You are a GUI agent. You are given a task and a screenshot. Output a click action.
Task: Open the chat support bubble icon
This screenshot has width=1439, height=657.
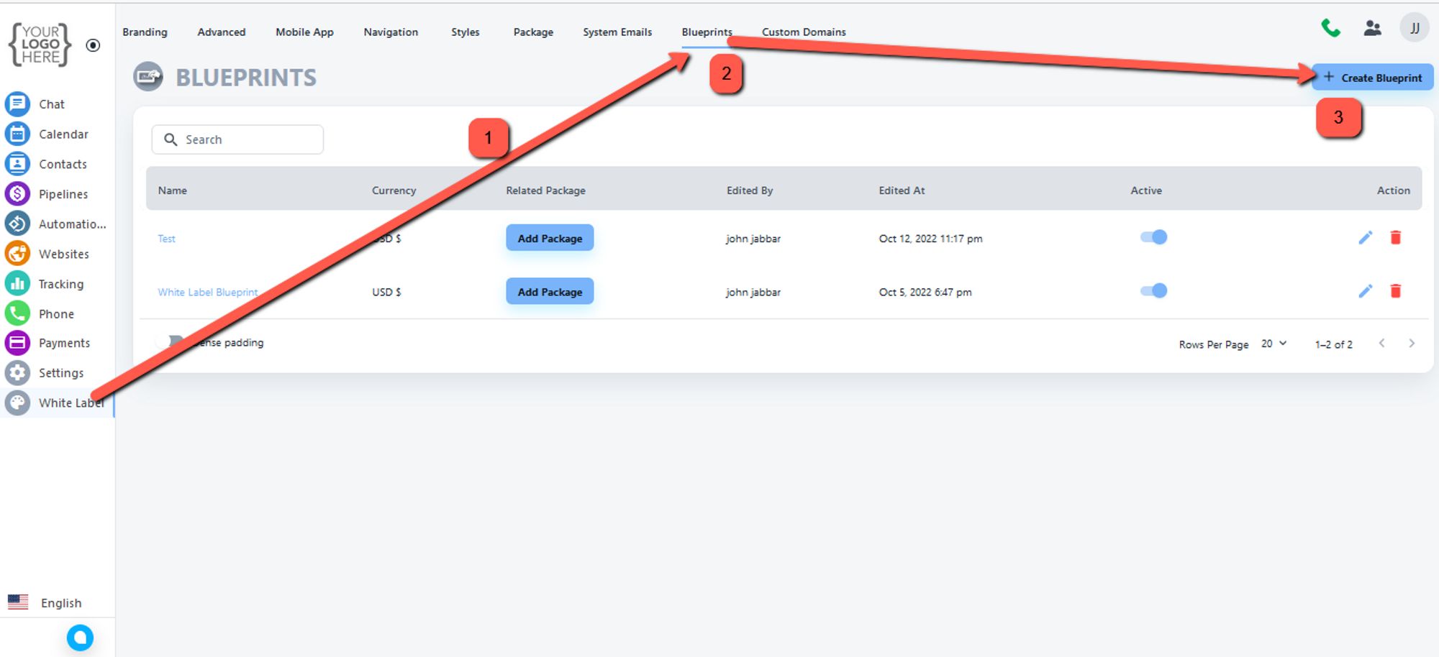coord(80,638)
